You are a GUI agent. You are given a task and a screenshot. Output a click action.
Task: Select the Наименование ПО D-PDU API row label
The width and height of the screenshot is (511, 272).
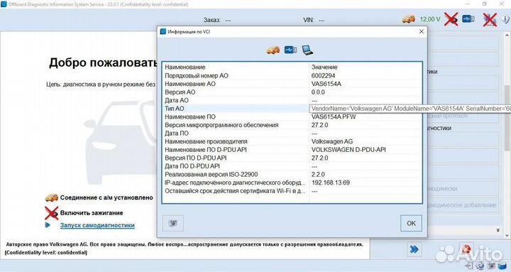point(206,150)
